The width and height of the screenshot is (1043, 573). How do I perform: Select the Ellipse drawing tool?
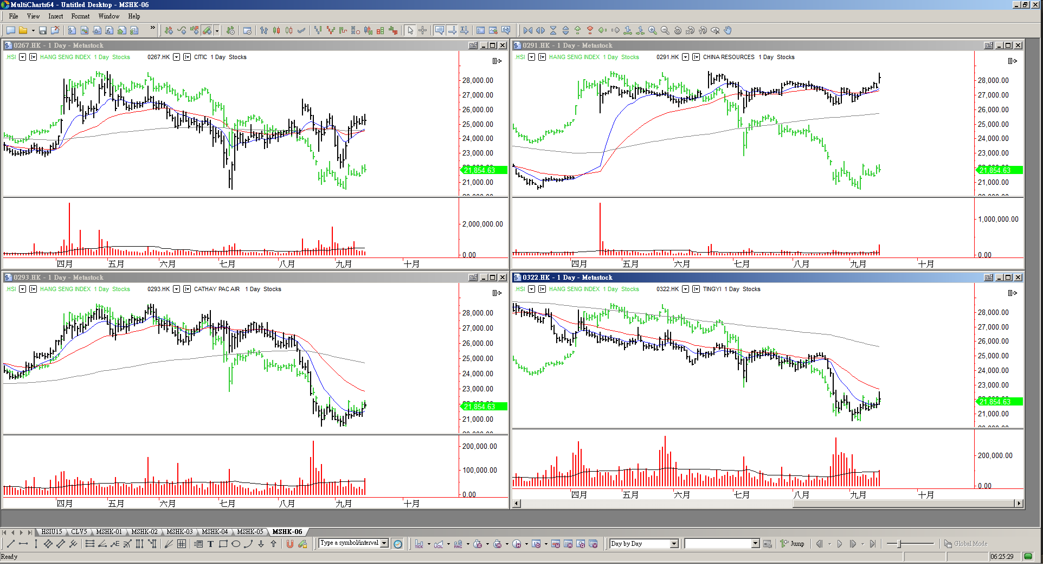pyautogui.click(x=236, y=544)
